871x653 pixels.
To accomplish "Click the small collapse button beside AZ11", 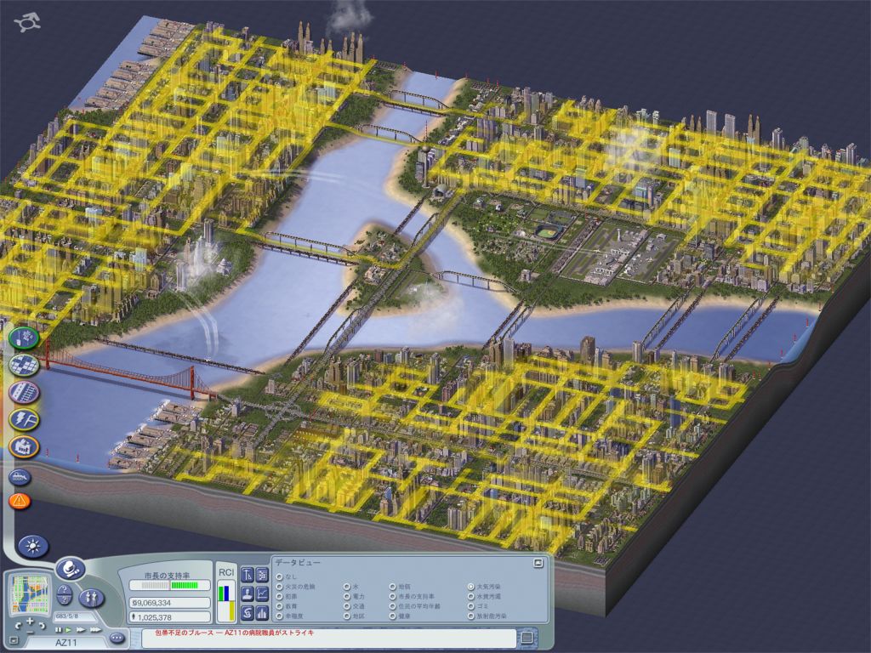I will (14, 641).
